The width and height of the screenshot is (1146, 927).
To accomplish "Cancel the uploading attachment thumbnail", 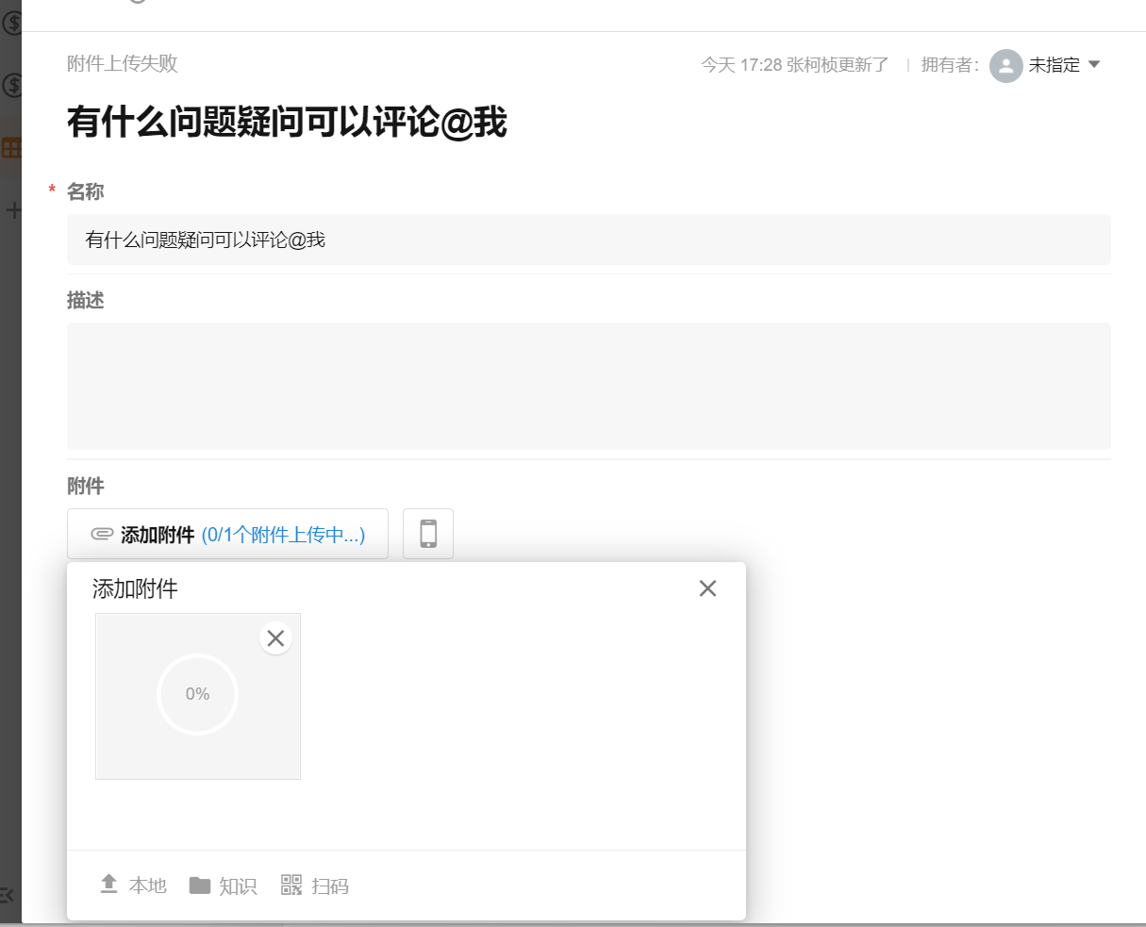I will click(275, 638).
